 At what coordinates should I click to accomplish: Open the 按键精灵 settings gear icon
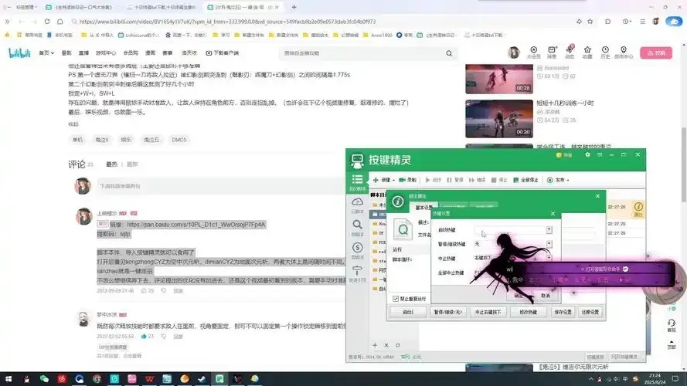pos(587,155)
